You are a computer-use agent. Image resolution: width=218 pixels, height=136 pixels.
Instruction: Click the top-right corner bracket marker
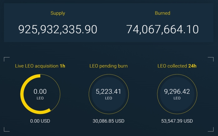[x=211, y=59]
